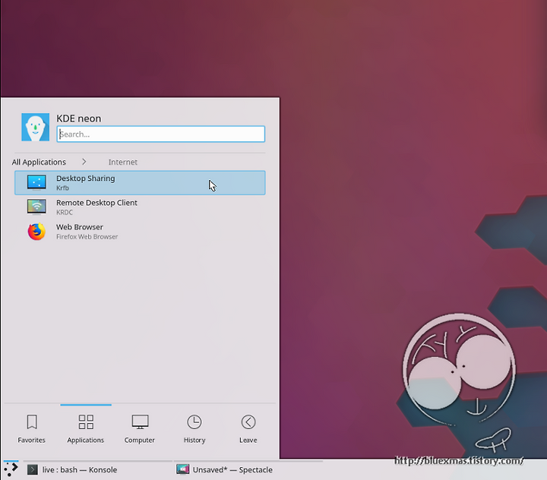Switch to Konsole task in panel

[98, 470]
